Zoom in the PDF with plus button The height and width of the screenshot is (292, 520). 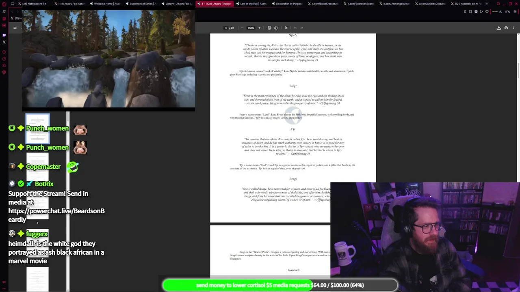coord(259,28)
